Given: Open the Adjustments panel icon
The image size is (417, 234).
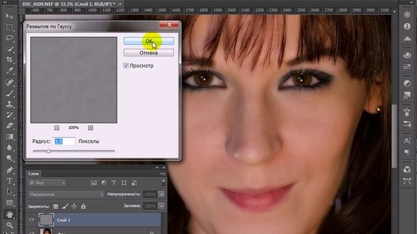Looking at the screenshot, I should pyautogui.click(x=407, y=84).
